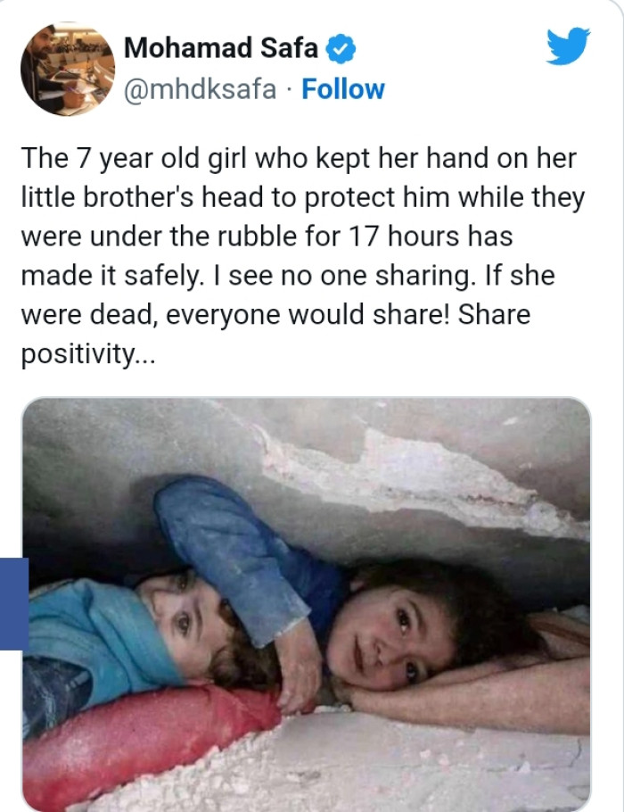Click the word "positivity..." ending the tweet
Screen dimensions: 624x812
[87, 354]
